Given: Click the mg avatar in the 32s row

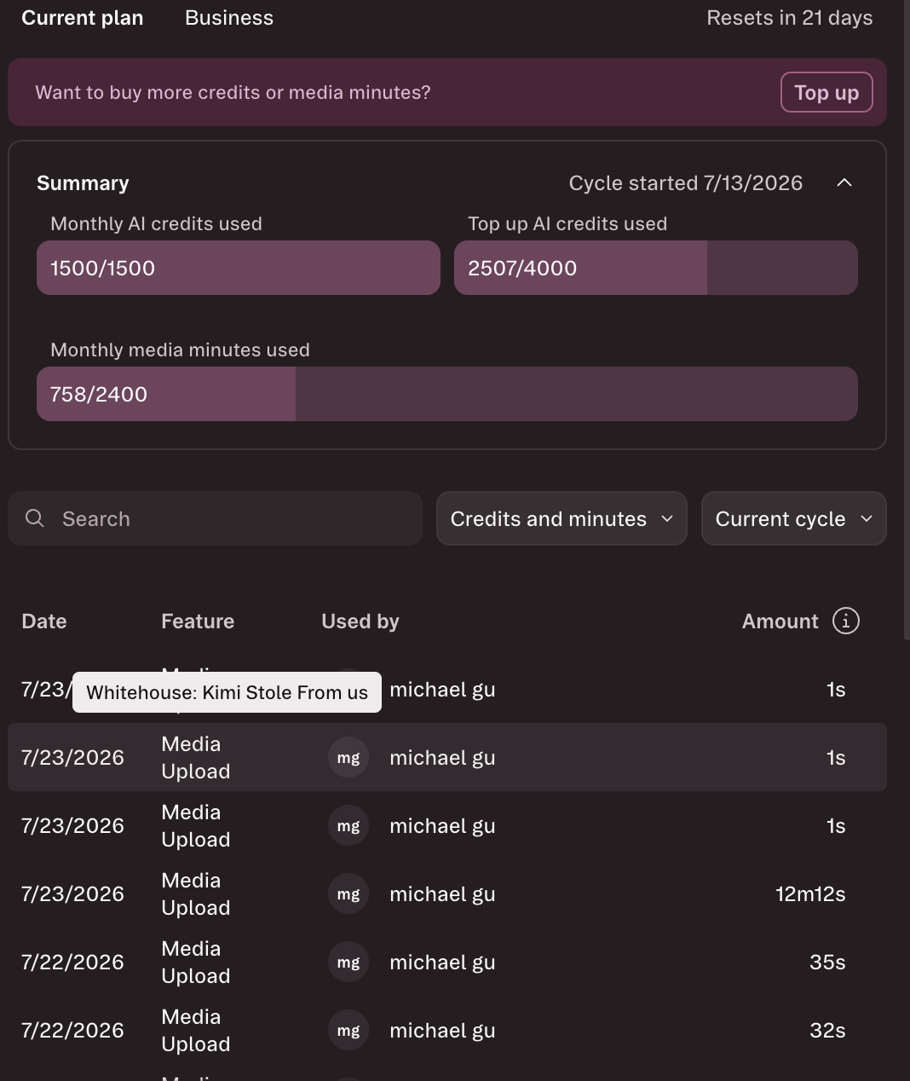Looking at the screenshot, I should click(348, 1030).
